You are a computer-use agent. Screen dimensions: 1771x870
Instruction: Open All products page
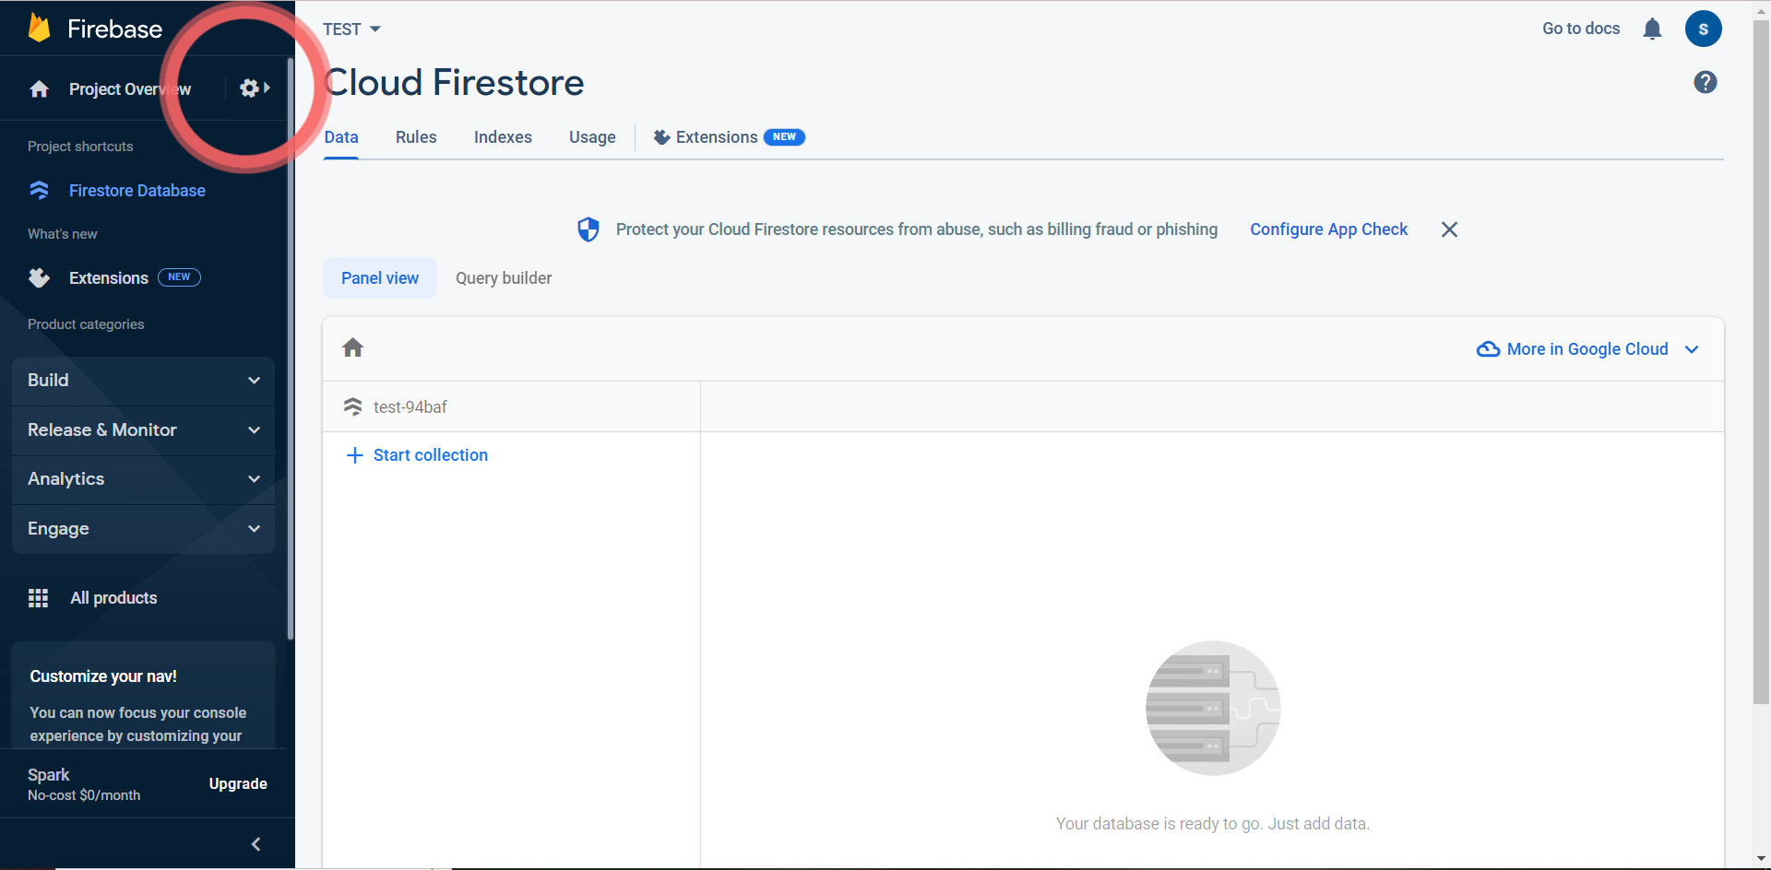click(x=113, y=598)
